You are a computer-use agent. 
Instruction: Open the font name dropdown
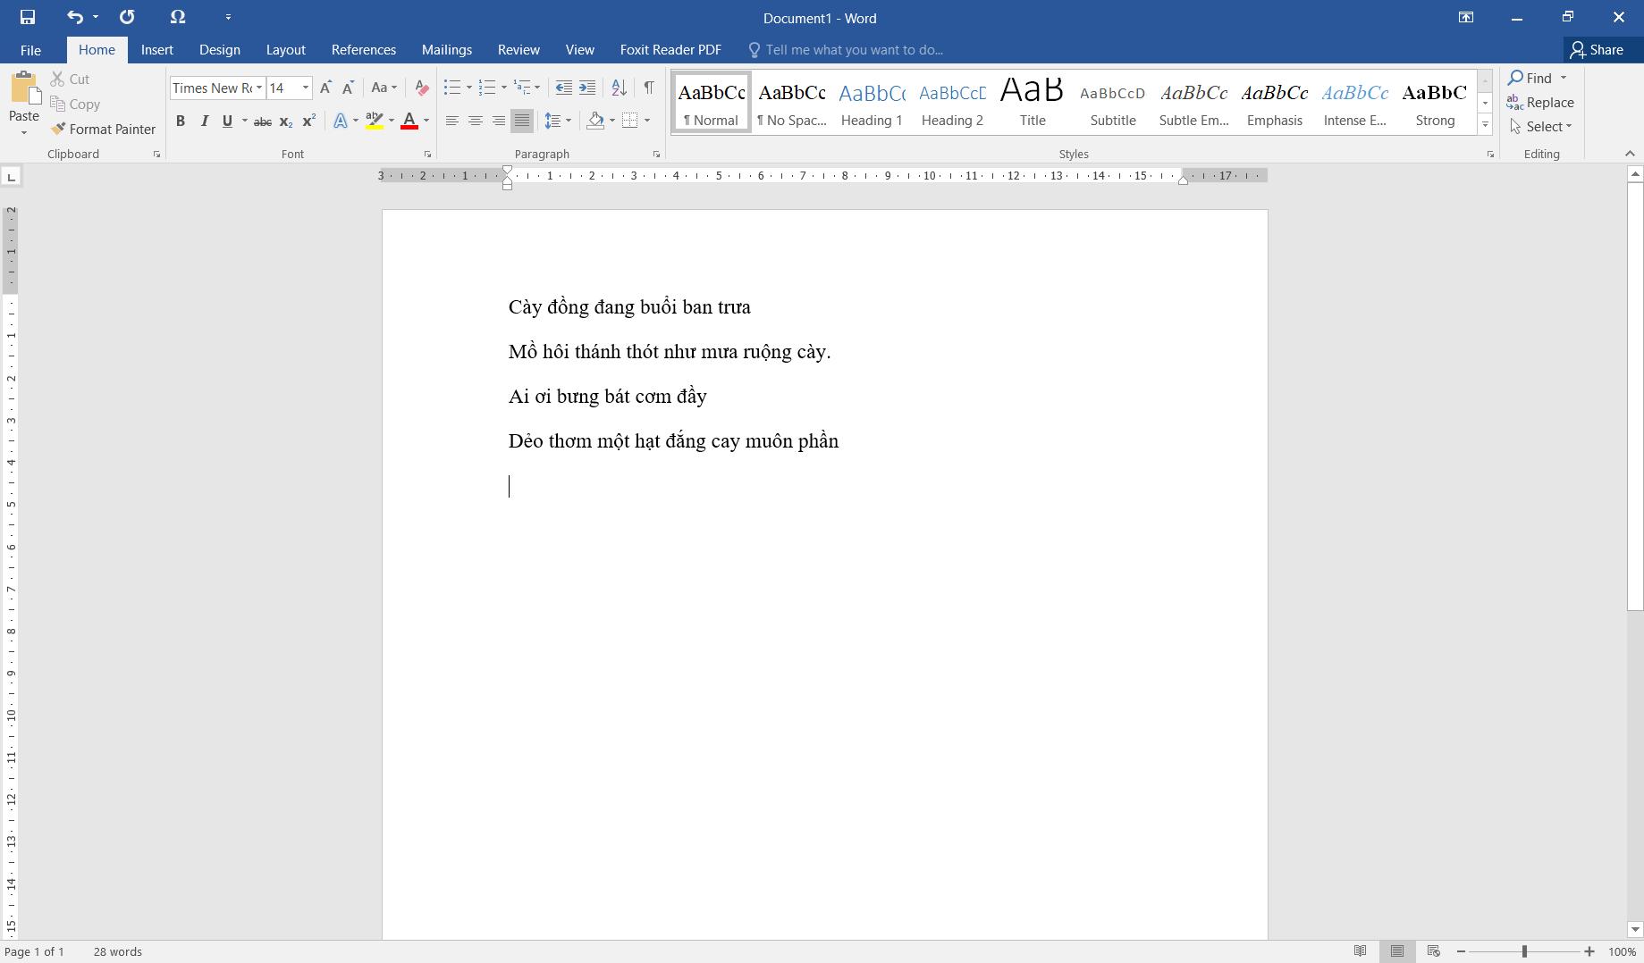coord(259,88)
